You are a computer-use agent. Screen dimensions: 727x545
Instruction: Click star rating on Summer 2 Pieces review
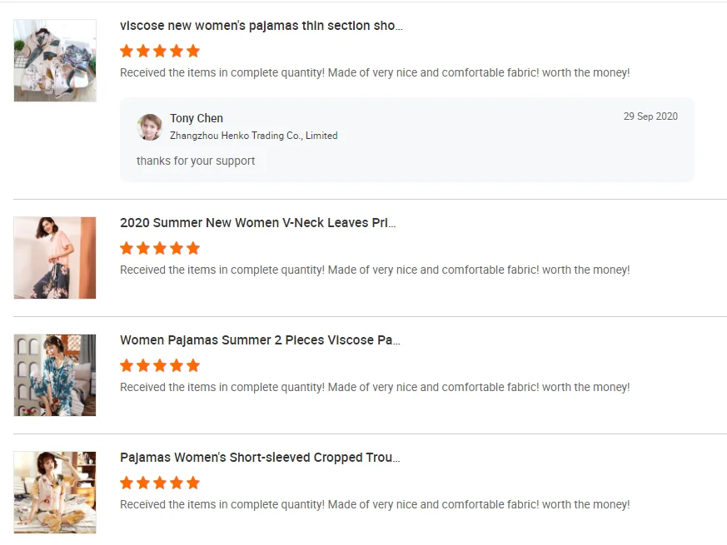160,365
